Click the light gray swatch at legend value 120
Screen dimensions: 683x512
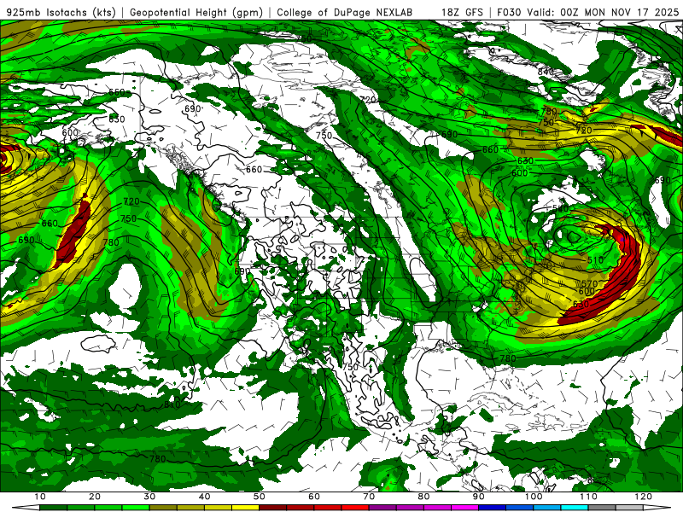pyautogui.click(x=629, y=508)
